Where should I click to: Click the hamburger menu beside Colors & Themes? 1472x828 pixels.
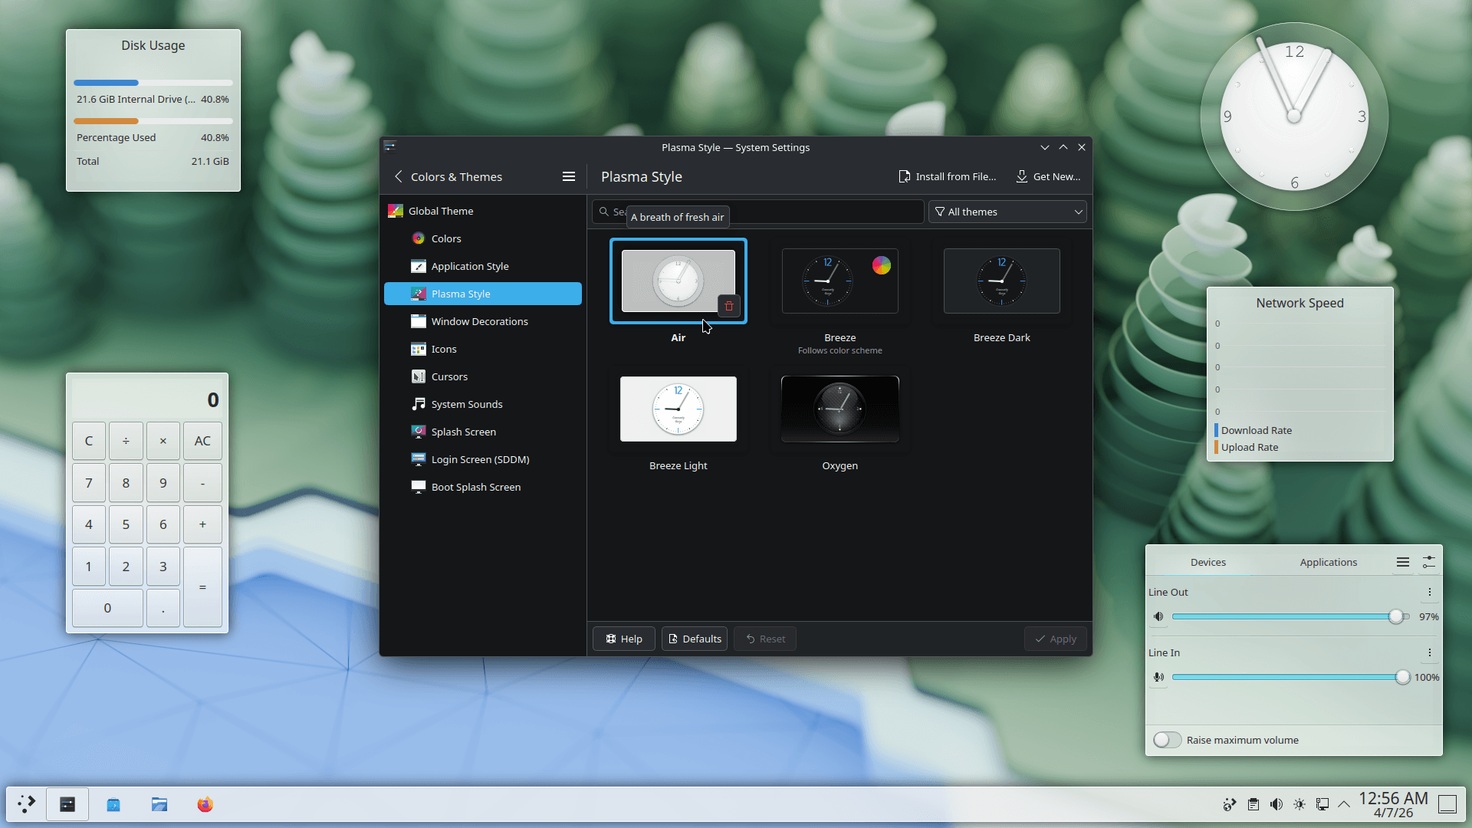(568, 176)
